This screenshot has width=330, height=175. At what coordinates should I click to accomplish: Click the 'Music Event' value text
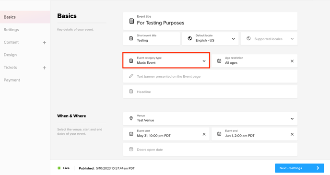146,63
